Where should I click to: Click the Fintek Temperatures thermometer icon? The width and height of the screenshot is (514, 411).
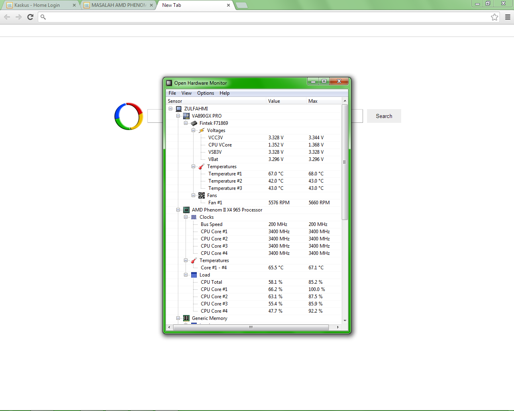pyautogui.click(x=202, y=167)
